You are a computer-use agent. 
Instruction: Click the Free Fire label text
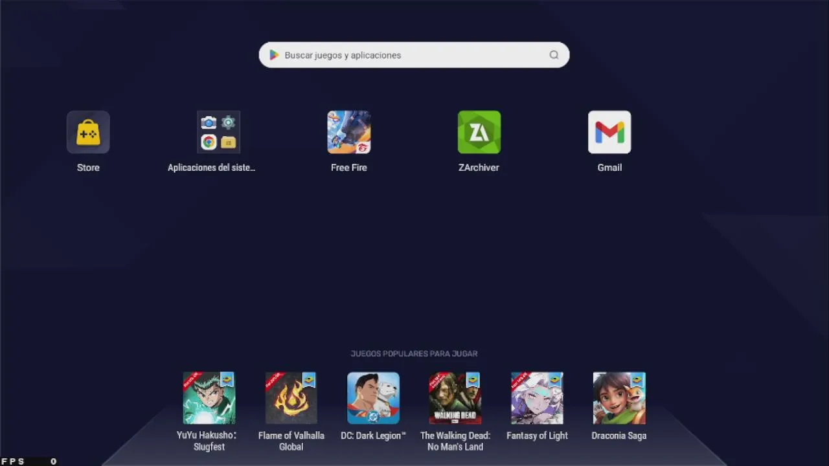coord(349,168)
